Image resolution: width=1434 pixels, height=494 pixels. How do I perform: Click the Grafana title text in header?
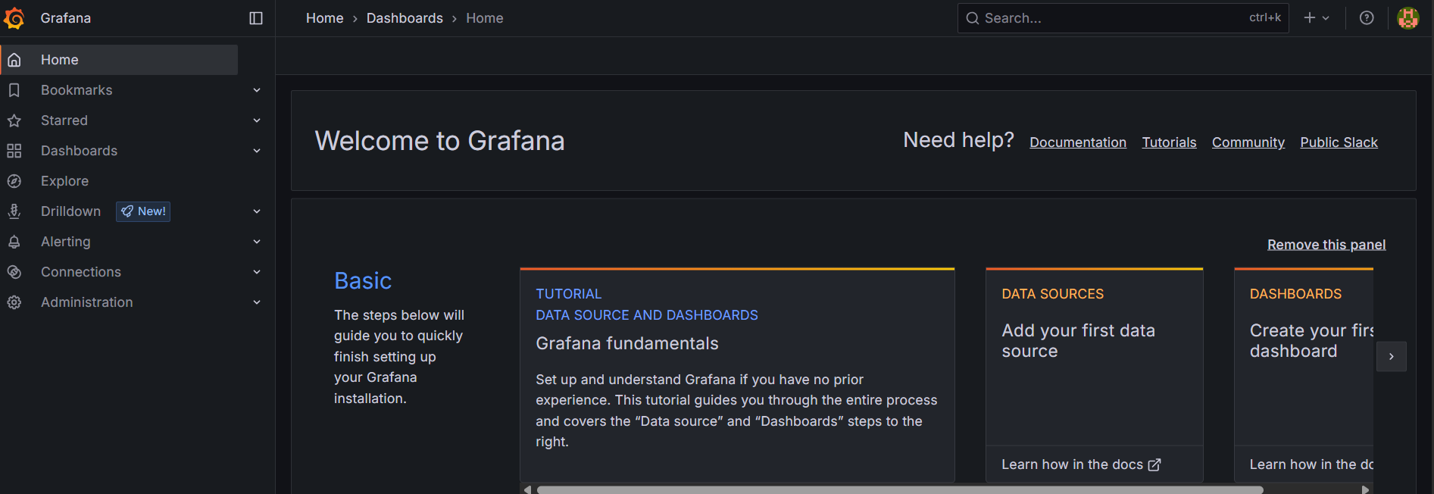coord(66,18)
